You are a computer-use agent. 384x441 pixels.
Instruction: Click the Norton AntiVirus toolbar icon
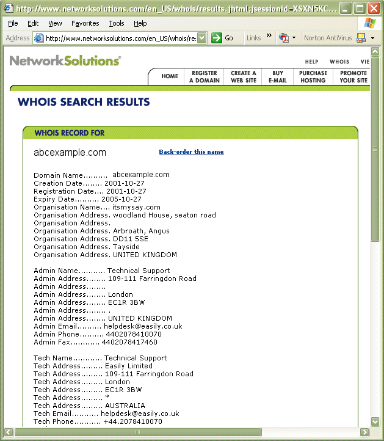361,38
